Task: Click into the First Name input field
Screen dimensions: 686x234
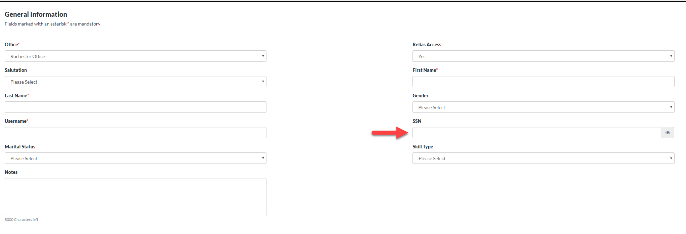Action: click(x=543, y=82)
